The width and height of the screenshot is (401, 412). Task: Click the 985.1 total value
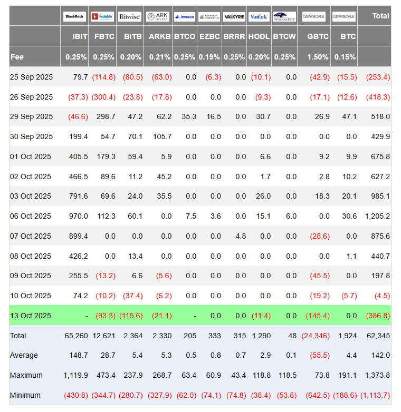point(380,196)
